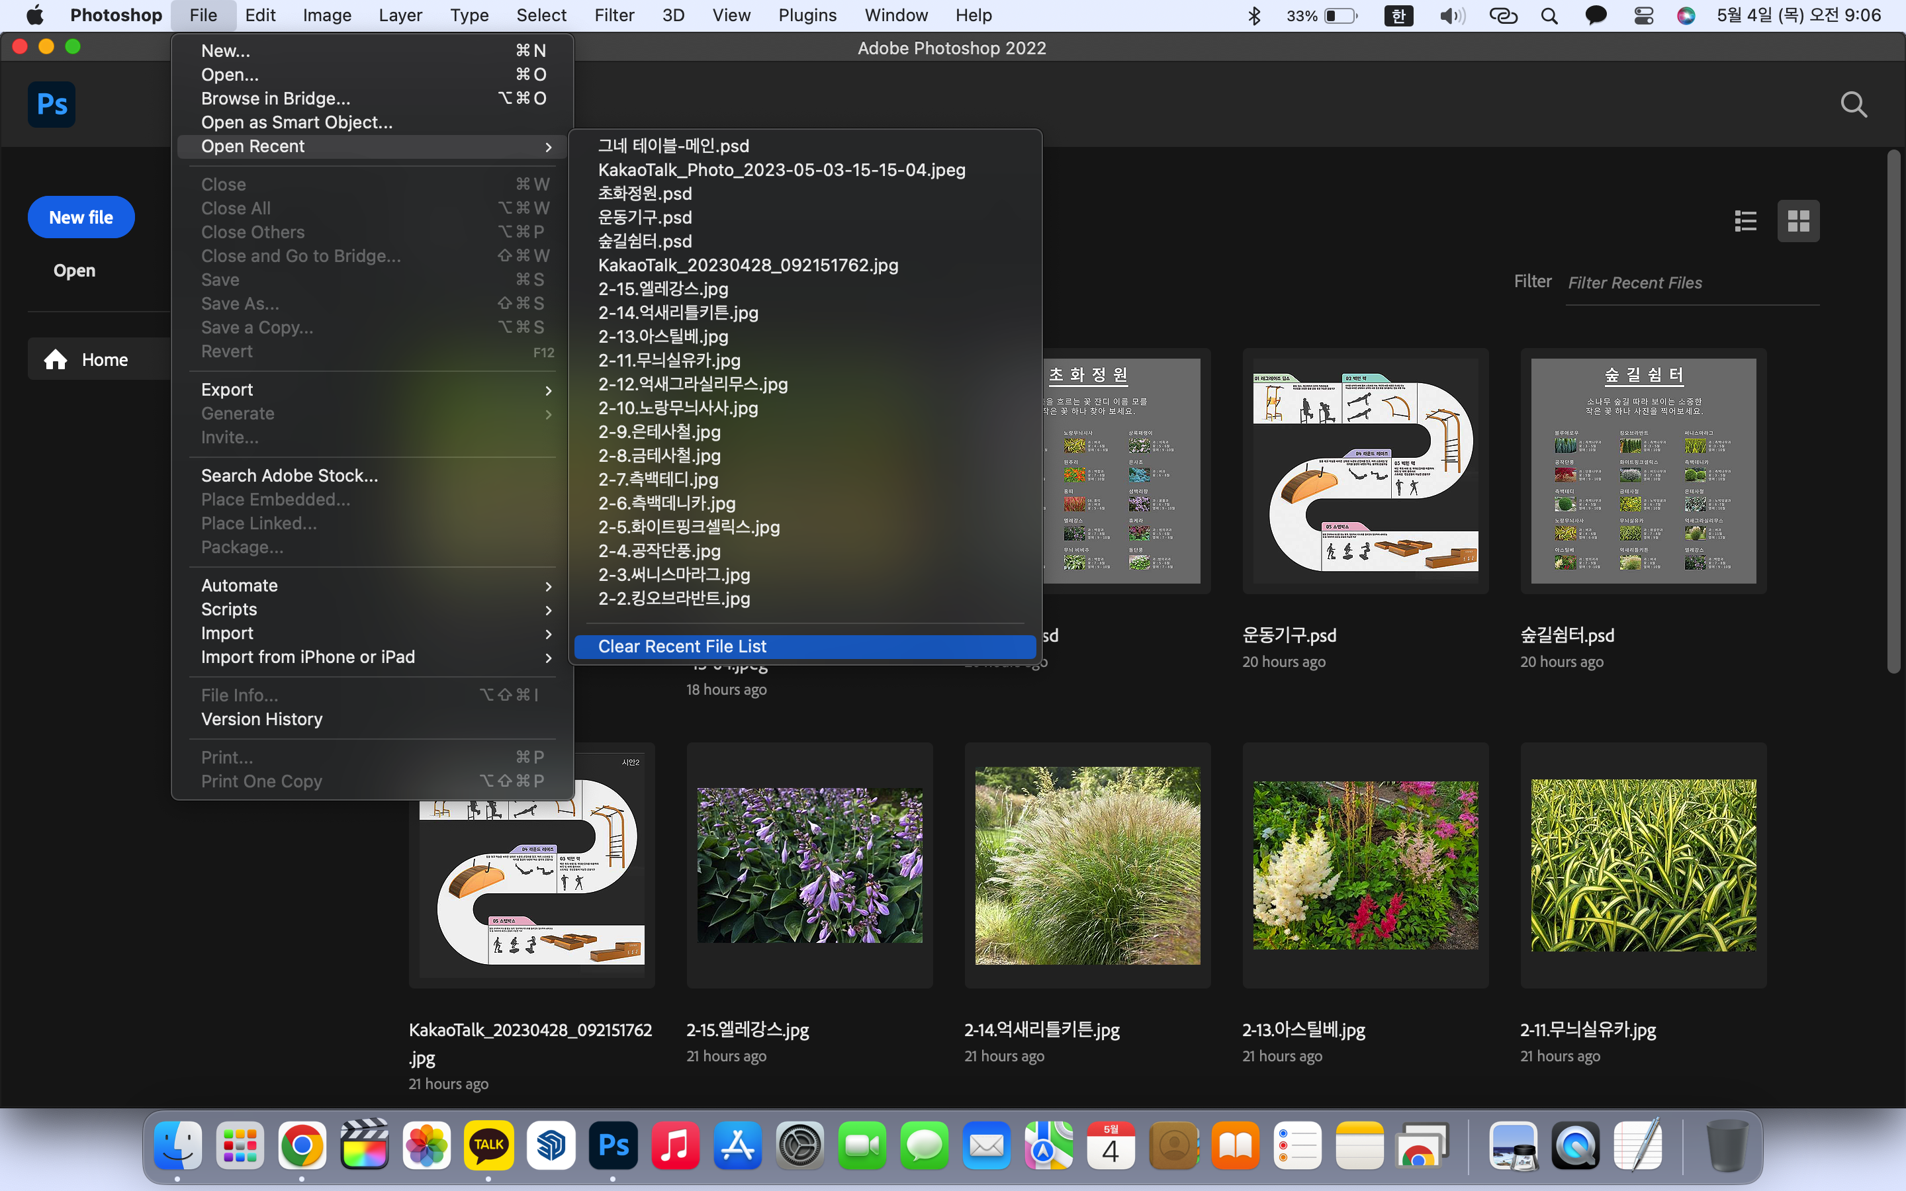The width and height of the screenshot is (1906, 1191).
Task: Open recent file 초화정원.psd from submenu
Action: pyautogui.click(x=645, y=194)
